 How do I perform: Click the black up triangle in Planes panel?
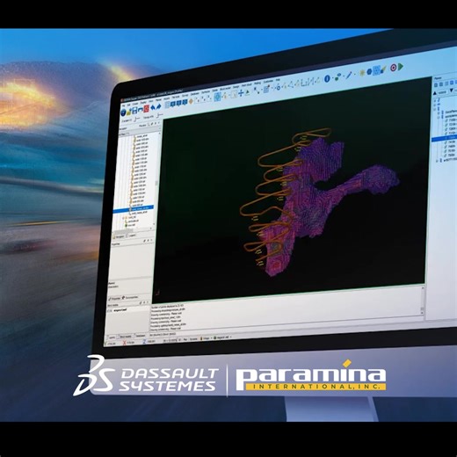[435, 93]
